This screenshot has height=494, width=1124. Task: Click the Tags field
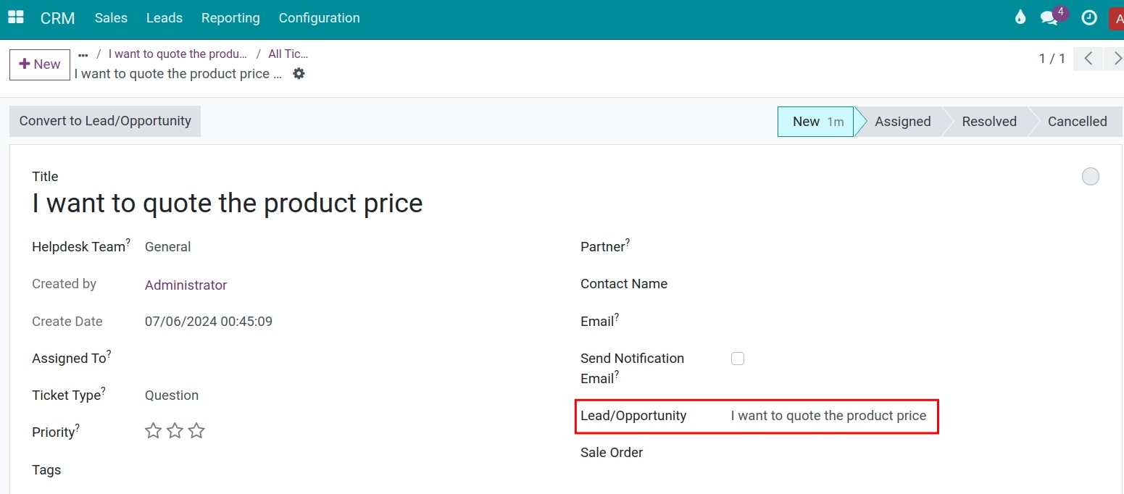click(x=348, y=470)
